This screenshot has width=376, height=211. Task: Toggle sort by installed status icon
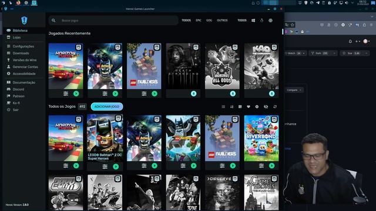point(240,107)
